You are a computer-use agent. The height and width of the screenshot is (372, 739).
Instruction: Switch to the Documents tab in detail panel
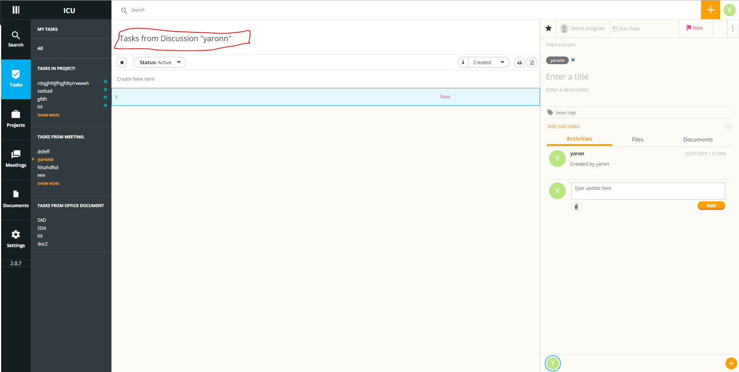coord(698,139)
